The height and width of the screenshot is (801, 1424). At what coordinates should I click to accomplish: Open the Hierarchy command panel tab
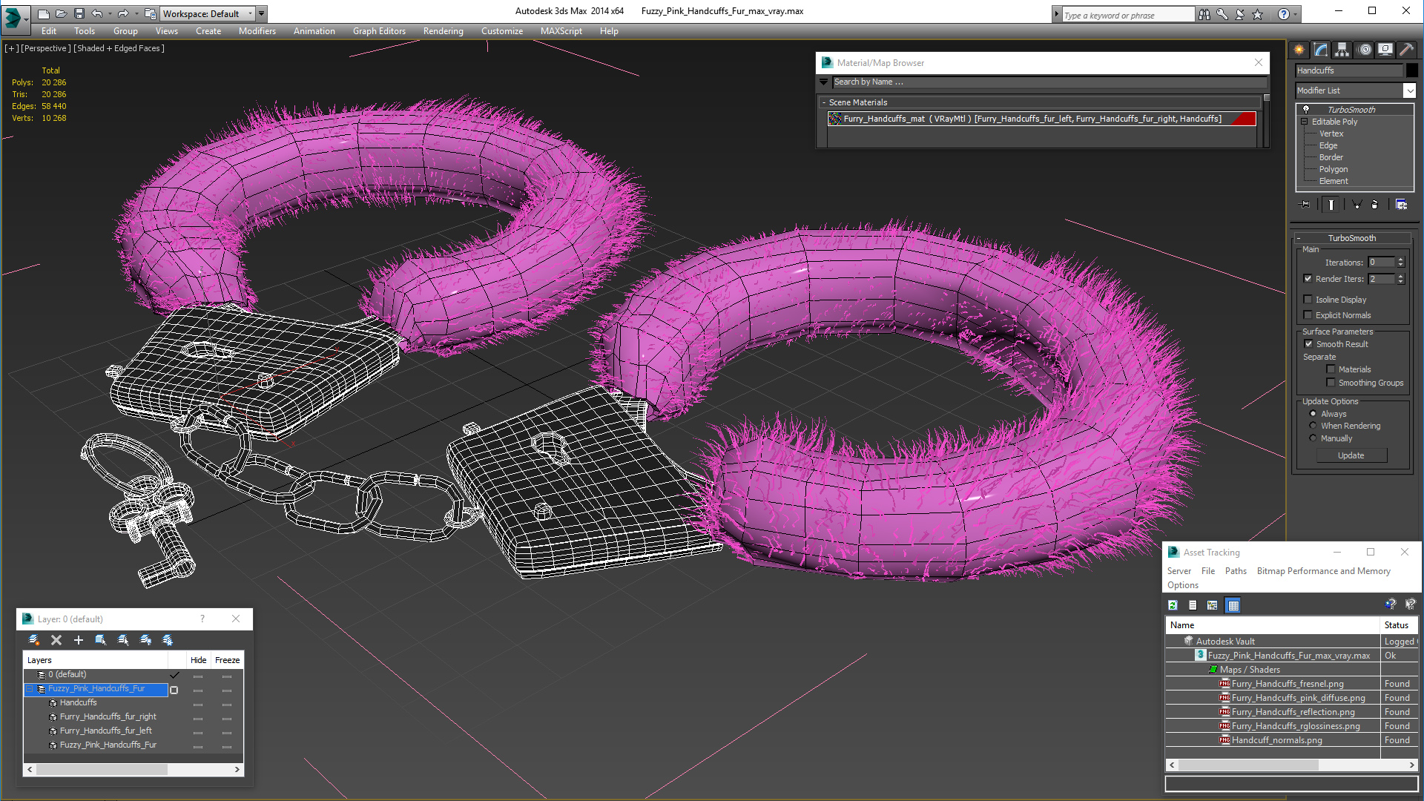pos(1342,50)
